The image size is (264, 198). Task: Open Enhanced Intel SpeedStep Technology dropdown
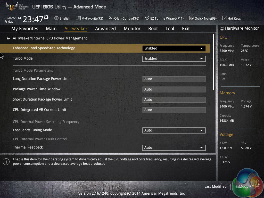point(174,48)
